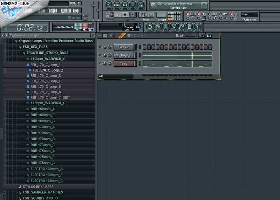The image size is (280, 200).
Task: Open the Line snap mode dropdown
Action: [249, 14]
